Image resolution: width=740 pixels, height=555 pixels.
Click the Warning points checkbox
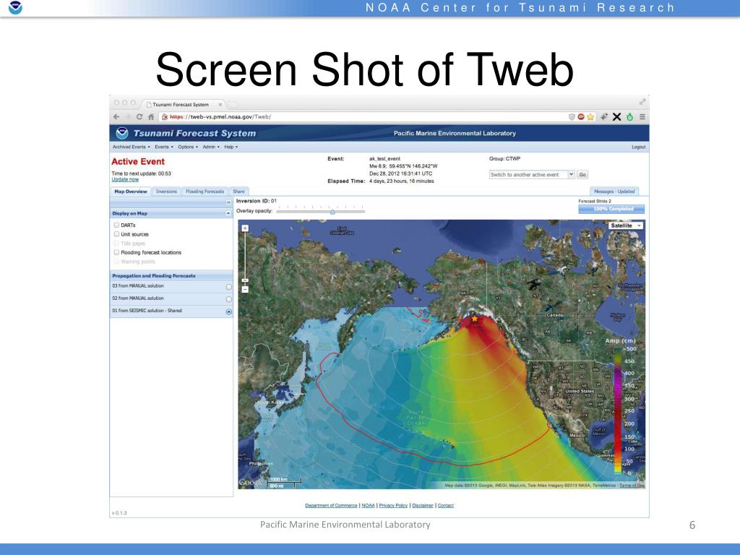click(116, 262)
